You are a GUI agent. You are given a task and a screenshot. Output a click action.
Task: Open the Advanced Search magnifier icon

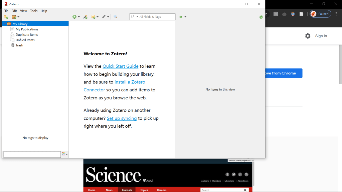115,17
